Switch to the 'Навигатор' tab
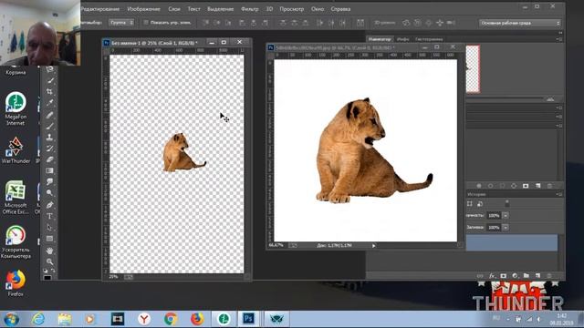The width and height of the screenshot is (584, 328). [x=380, y=39]
